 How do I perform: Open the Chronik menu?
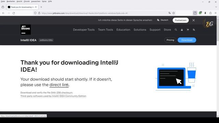27,1
